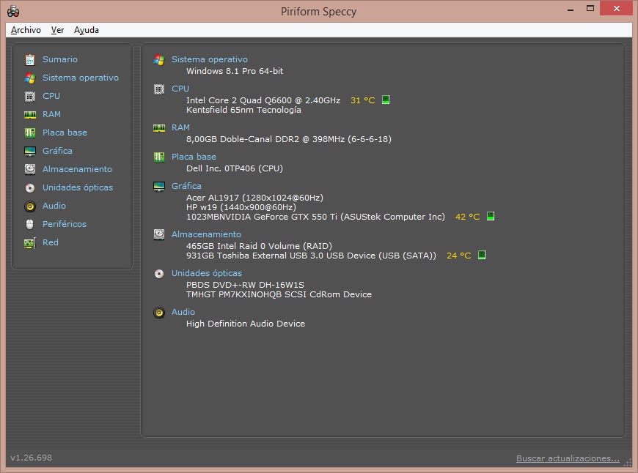Click the Almacenamiento disk icon in the sidebar
The height and width of the screenshot is (473, 638).
click(30, 169)
